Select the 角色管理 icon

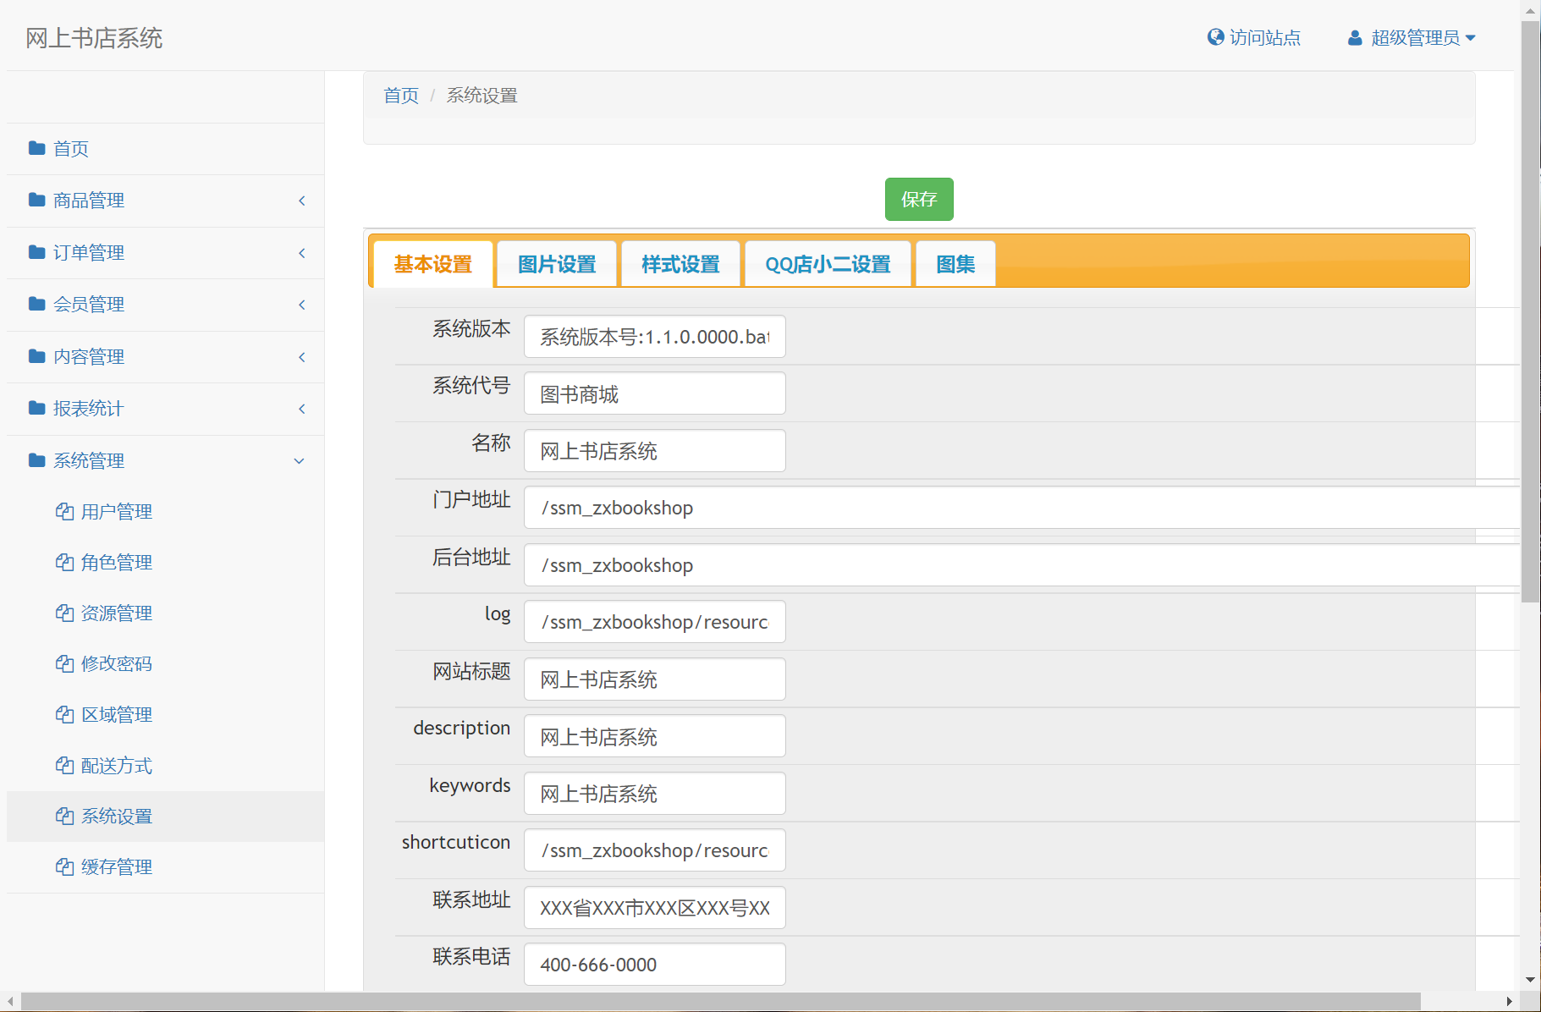(66, 562)
